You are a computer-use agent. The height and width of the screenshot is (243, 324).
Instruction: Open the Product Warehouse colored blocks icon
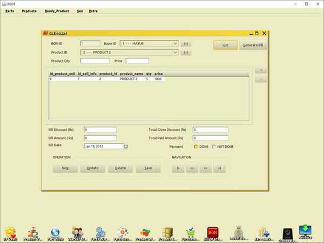(x=145, y=234)
